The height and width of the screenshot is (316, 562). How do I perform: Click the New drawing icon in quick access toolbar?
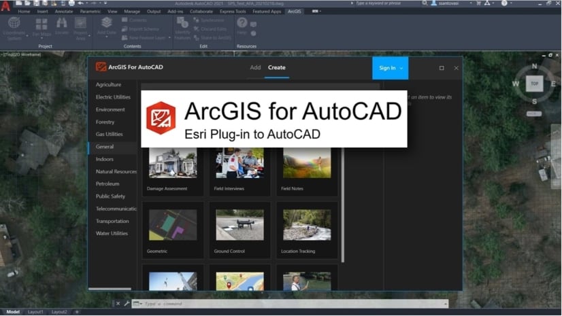(x=19, y=3)
